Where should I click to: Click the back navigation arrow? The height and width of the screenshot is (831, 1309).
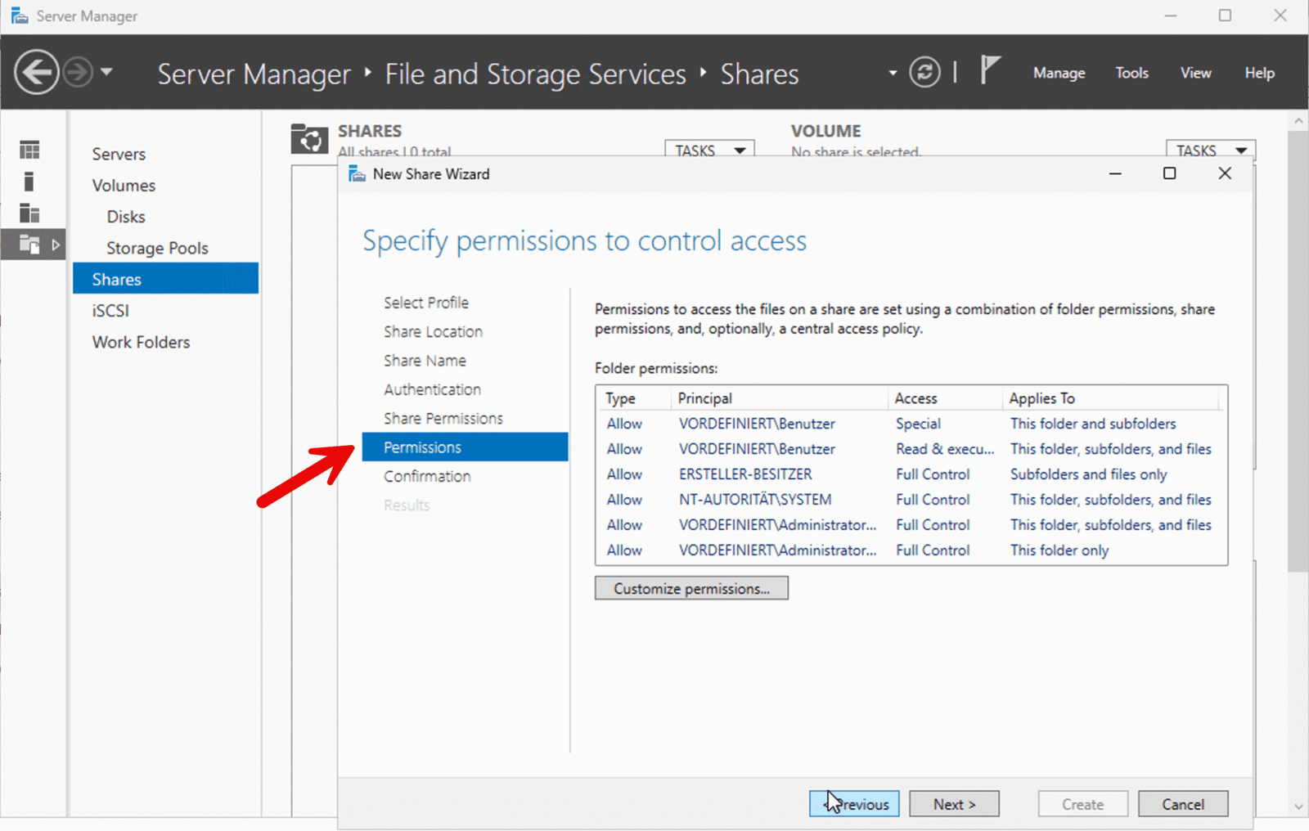point(36,72)
